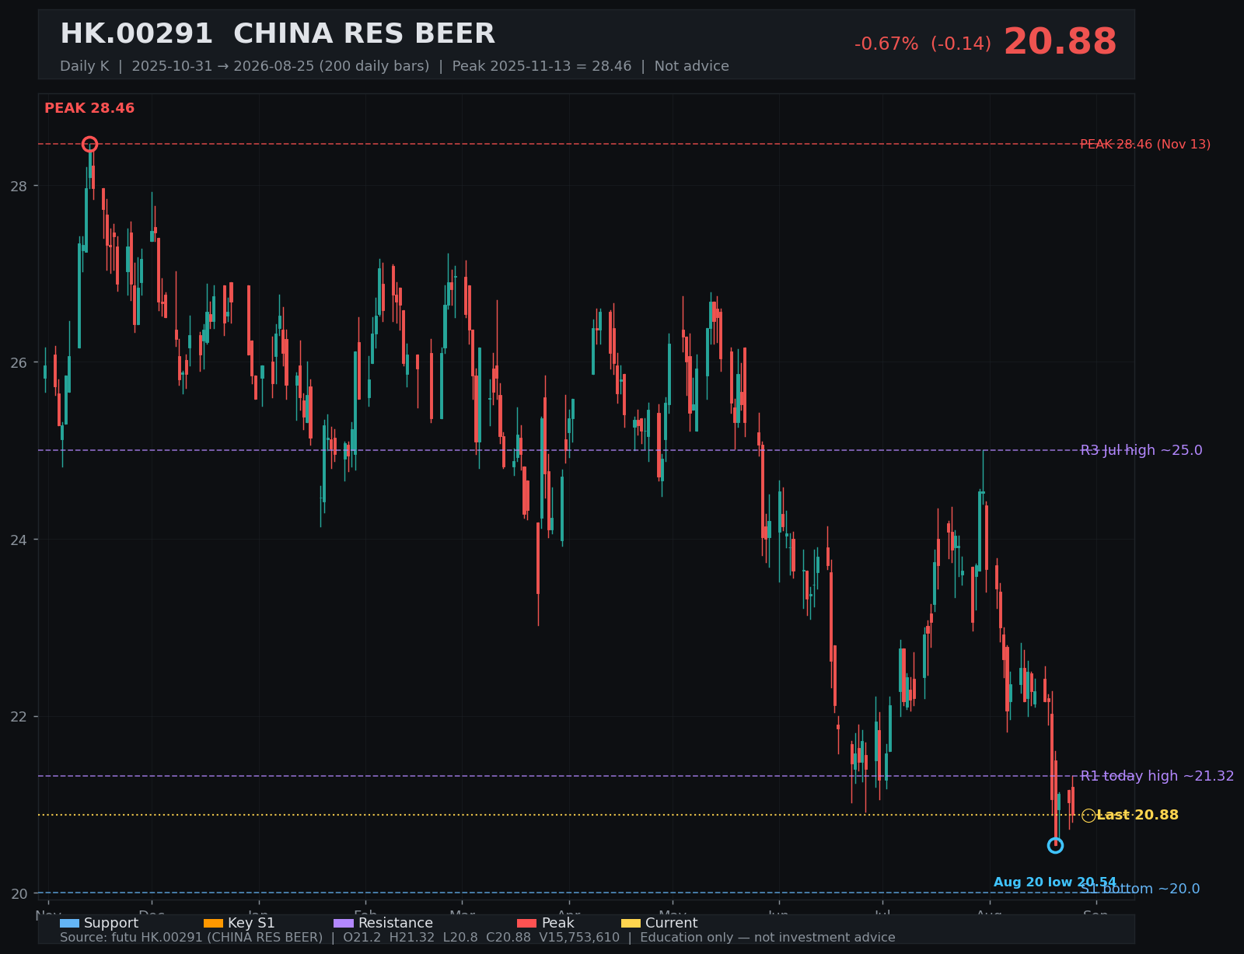Viewport: 1244px width, 954px height.
Task: Click the 28 tick on the price axis
Action: point(19,186)
